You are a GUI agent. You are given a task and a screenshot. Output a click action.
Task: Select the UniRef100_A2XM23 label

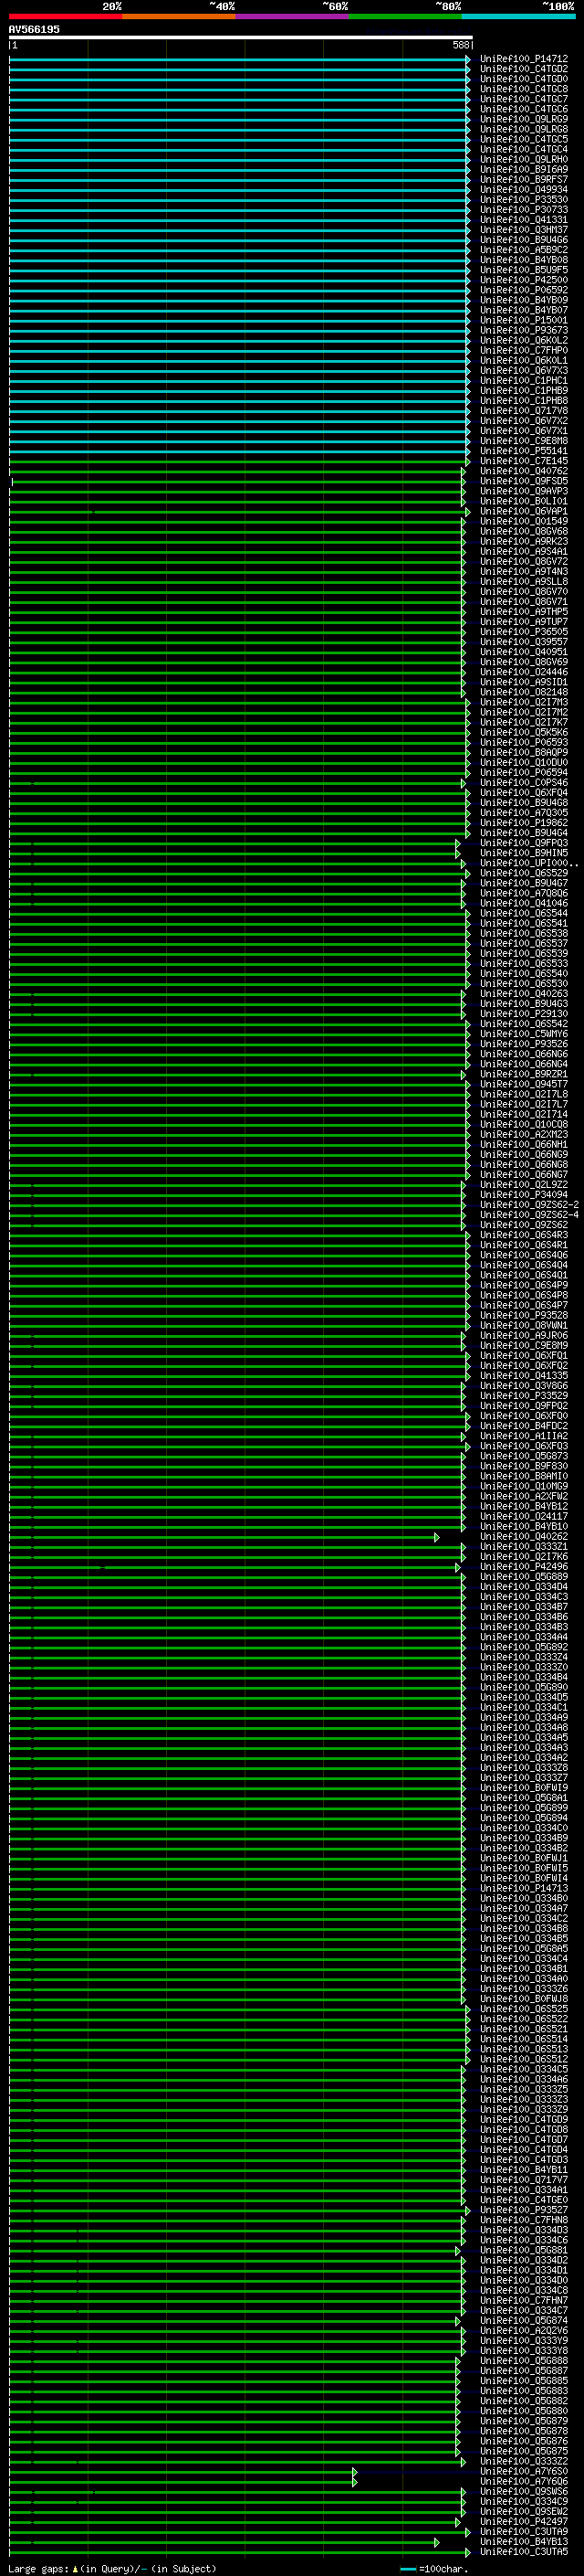524,1135
